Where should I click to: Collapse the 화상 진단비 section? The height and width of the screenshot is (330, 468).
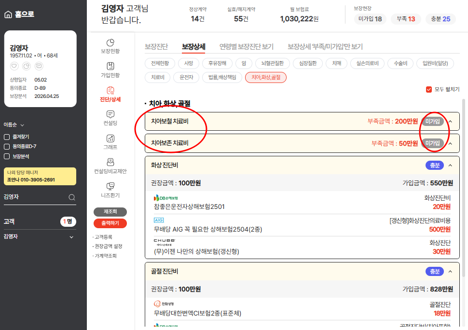(450, 164)
